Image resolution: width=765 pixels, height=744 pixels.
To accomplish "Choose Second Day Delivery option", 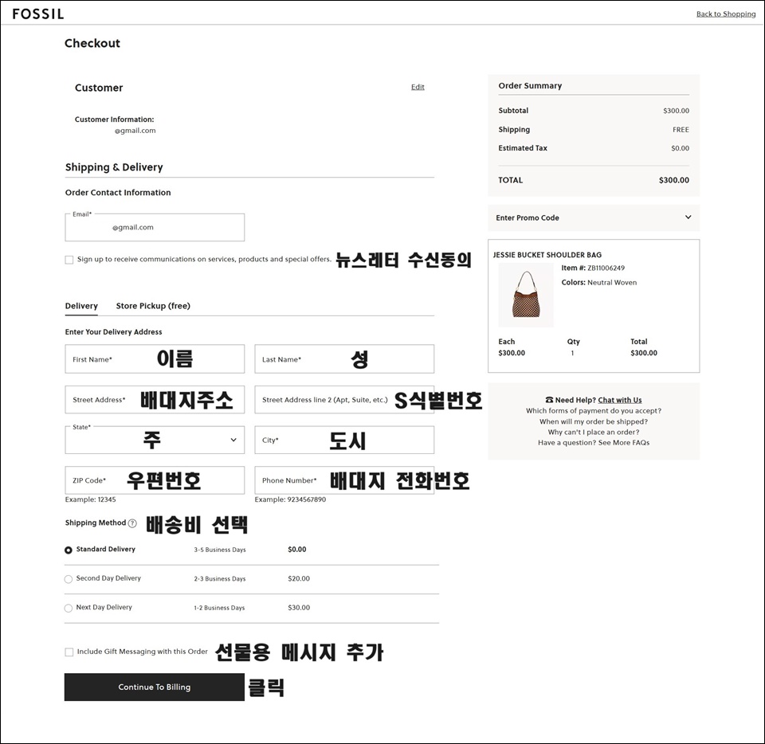I will pos(69,579).
